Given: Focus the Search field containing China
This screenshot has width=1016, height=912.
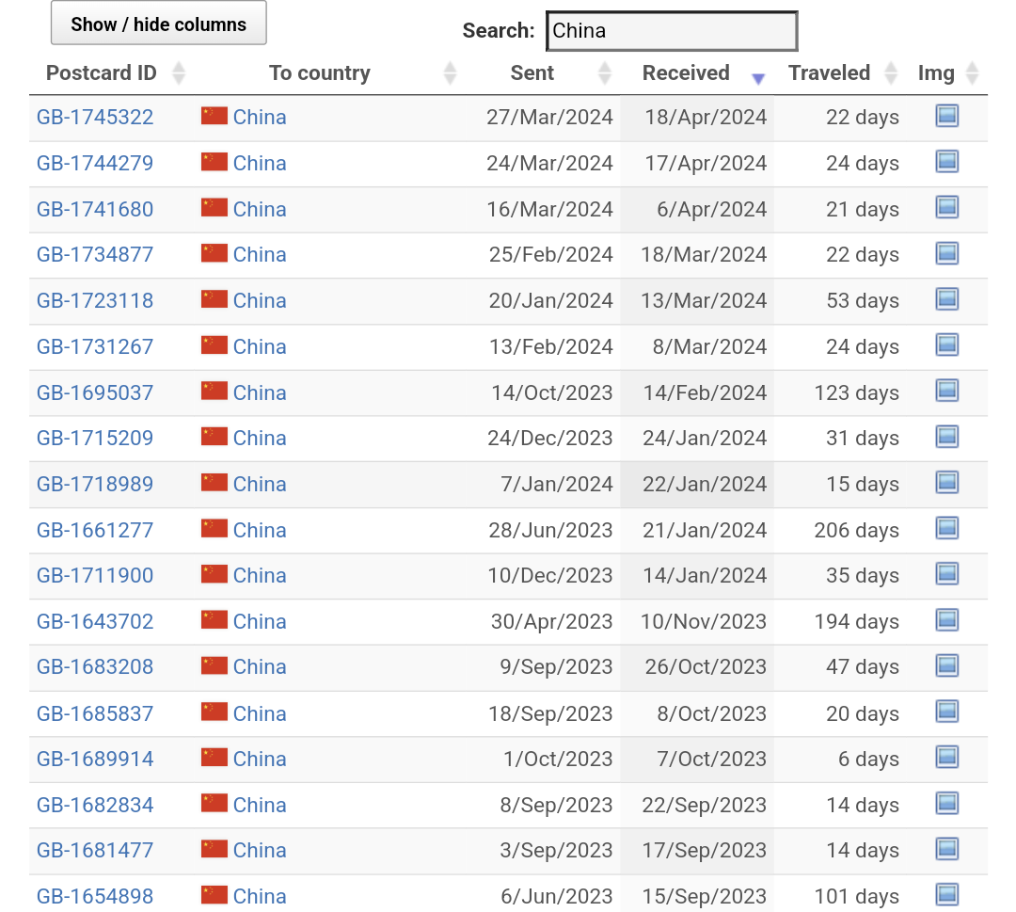Looking at the screenshot, I should pyautogui.click(x=672, y=31).
